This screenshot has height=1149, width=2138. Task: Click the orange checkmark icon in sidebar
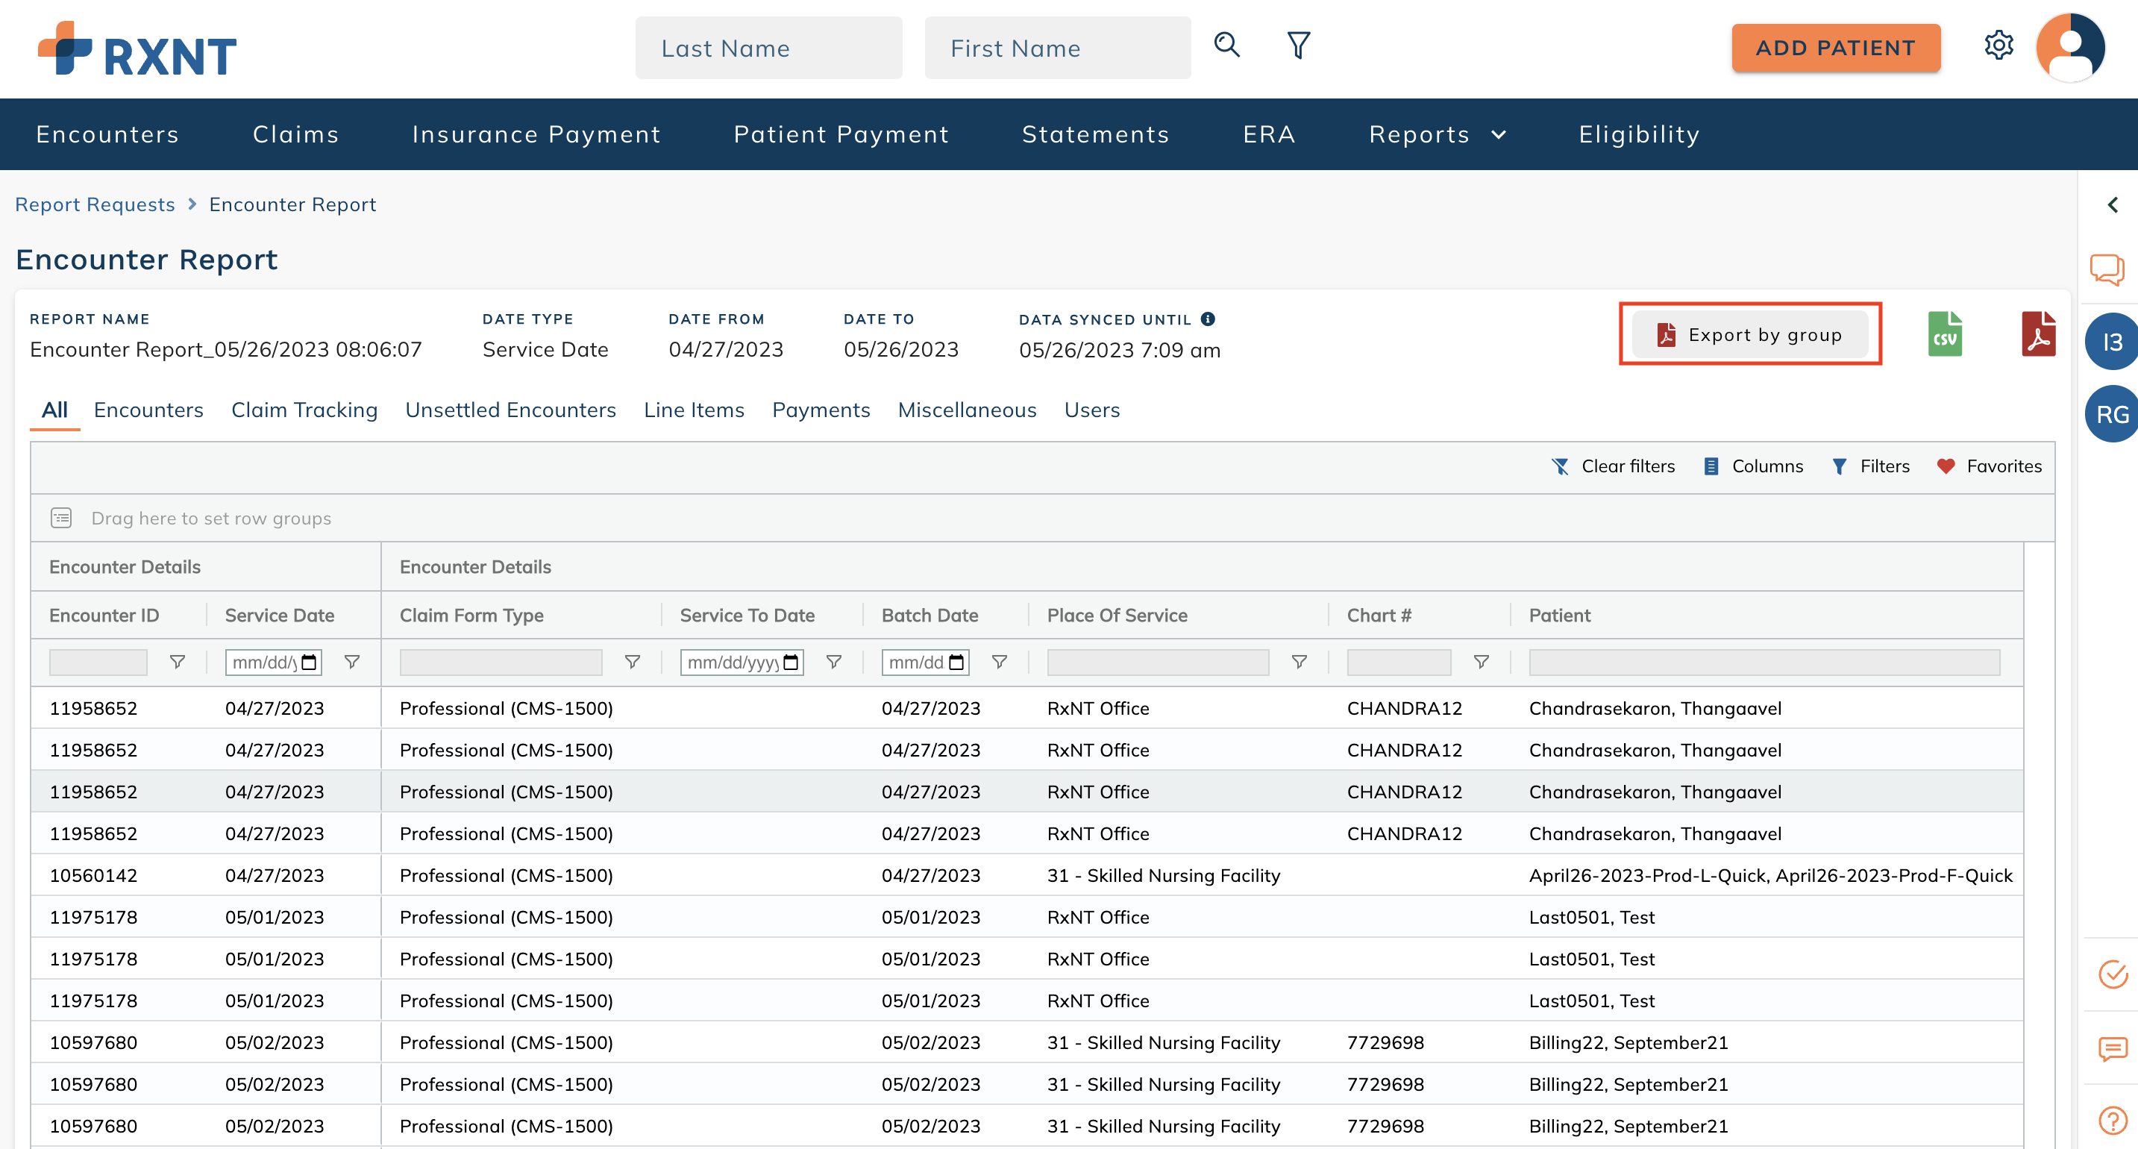tap(2114, 975)
